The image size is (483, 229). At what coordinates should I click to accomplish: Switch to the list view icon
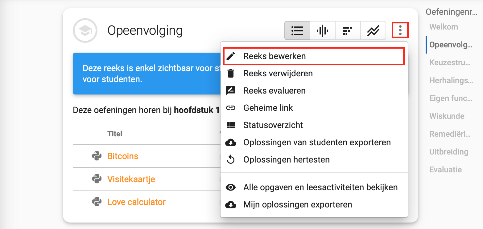297,30
